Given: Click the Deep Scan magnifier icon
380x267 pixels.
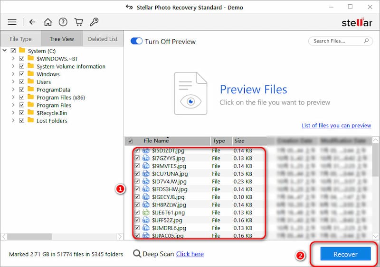Looking at the screenshot, I should (137, 254).
